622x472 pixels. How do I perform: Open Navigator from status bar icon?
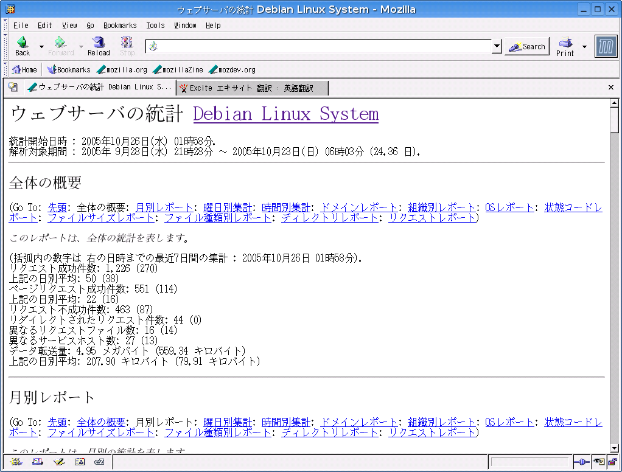[x=16, y=462]
